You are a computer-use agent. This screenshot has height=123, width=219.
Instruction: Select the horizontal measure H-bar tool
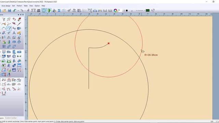(19, 56)
